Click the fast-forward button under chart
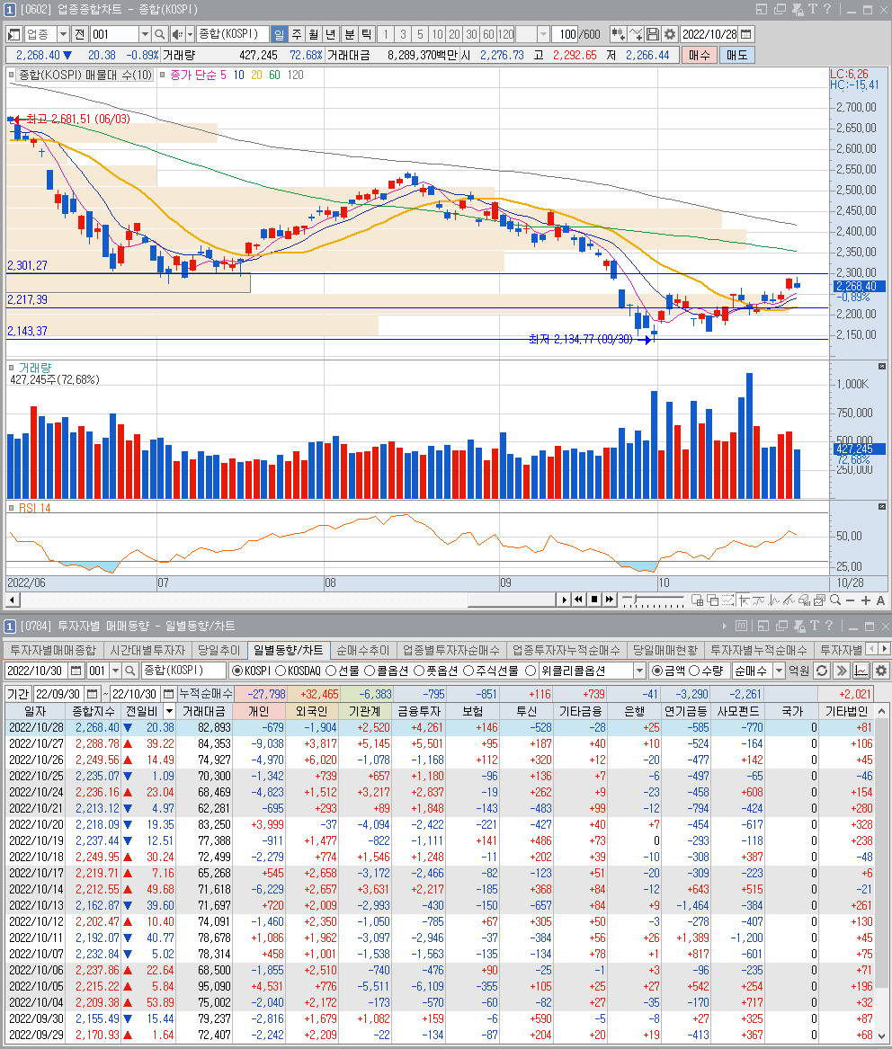 coord(609,600)
